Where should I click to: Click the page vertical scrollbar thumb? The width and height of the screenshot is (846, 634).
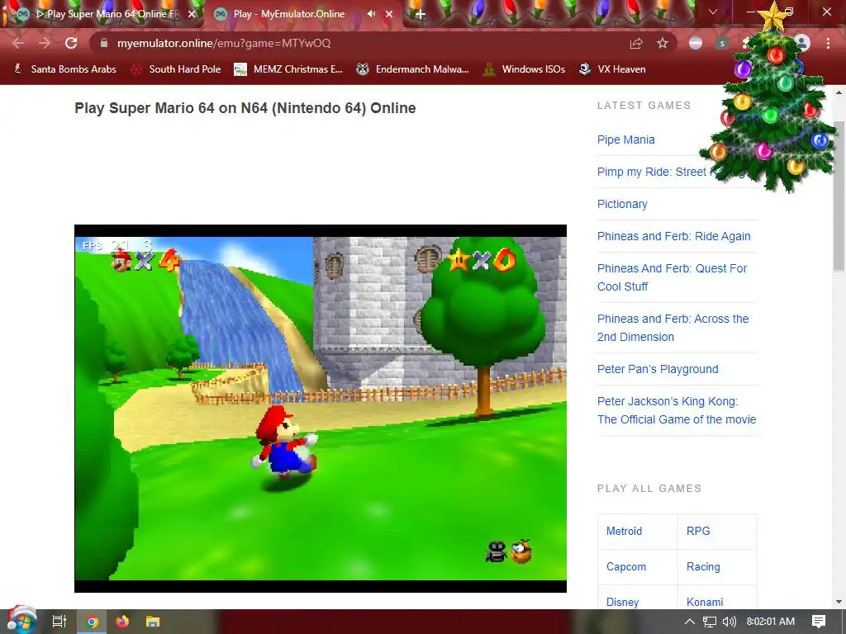[x=839, y=195]
